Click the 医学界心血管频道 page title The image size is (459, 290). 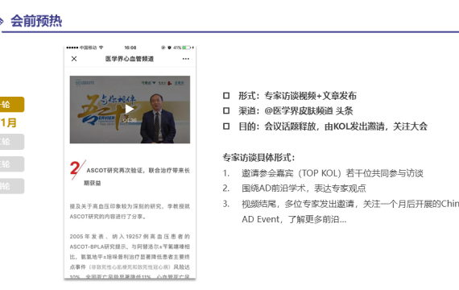(x=130, y=59)
